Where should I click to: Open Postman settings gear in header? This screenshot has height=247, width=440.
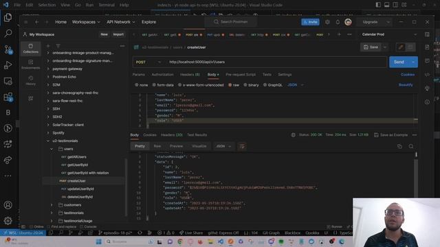tap(327, 22)
